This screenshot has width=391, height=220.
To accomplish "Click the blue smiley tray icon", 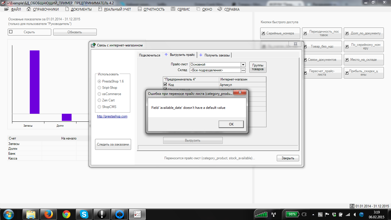I will [x=362, y=214].
